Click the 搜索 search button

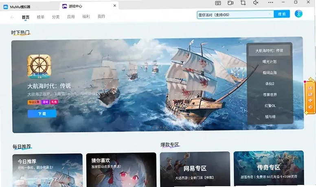(282, 14)
